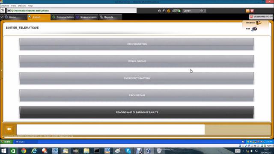
Task: Click the collapse chevron left of Home tab
Action: pos(2,17)
